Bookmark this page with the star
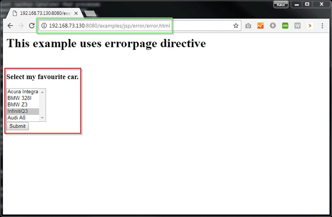The height and width of the screenshot is (217, 332). point(236,26)
